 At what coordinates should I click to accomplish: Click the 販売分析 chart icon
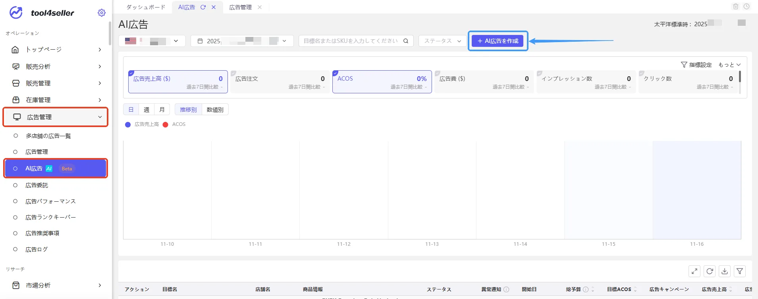click(16, 66)
